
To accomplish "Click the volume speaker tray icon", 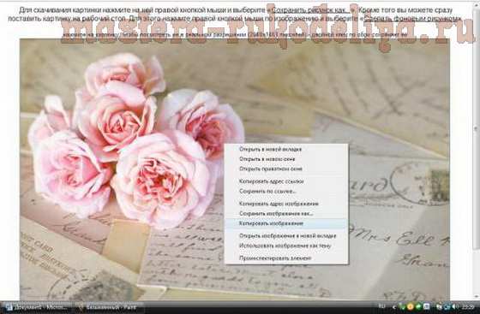I will coord(453,306).
